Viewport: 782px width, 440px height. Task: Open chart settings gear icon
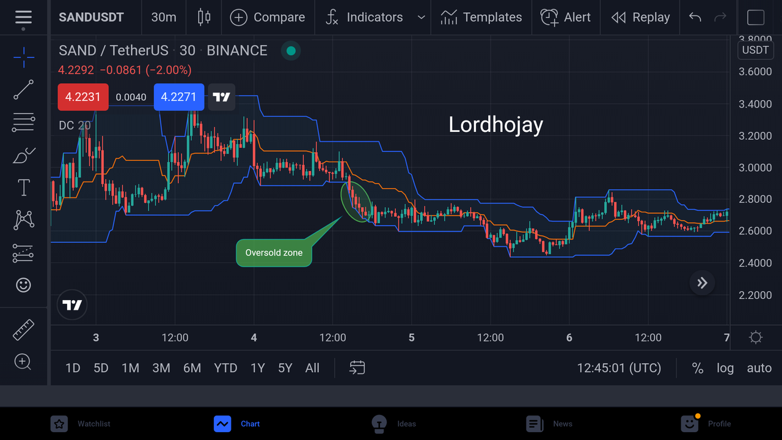(756, 337)
